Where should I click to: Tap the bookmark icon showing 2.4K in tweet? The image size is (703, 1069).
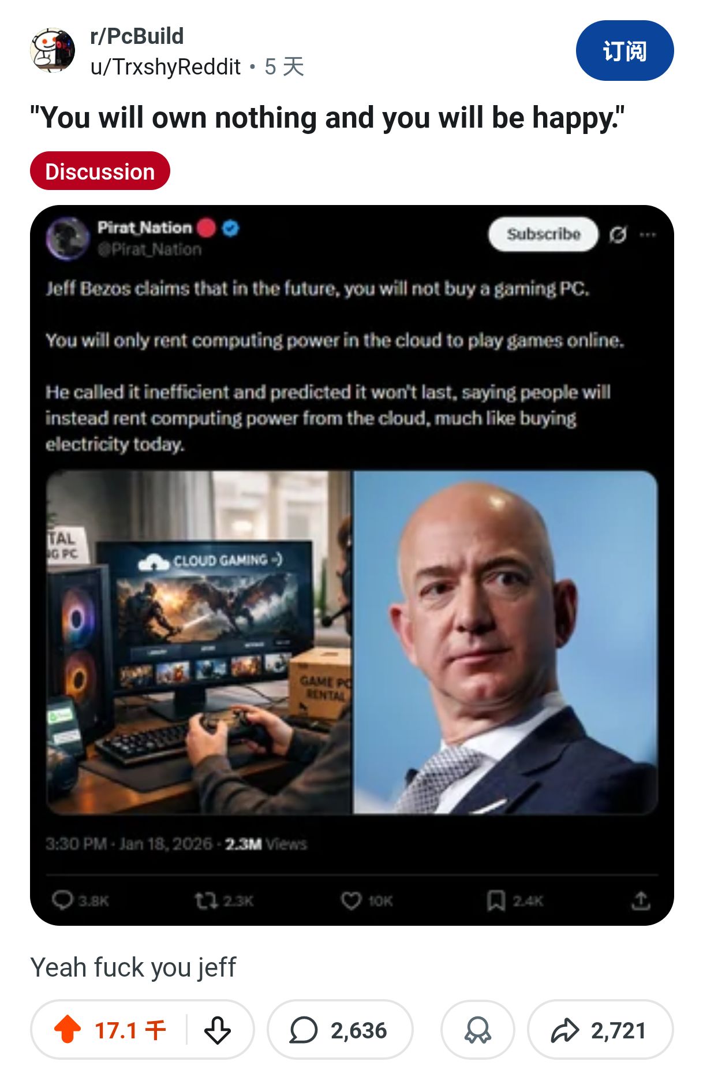[496, 900]
